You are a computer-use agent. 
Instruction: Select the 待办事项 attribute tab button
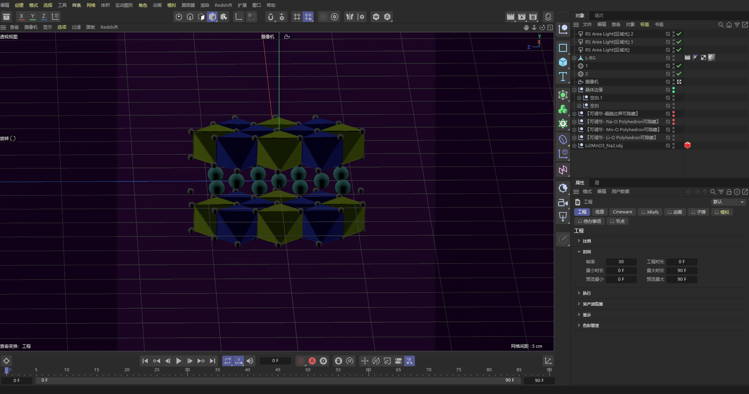pos(589,221)
